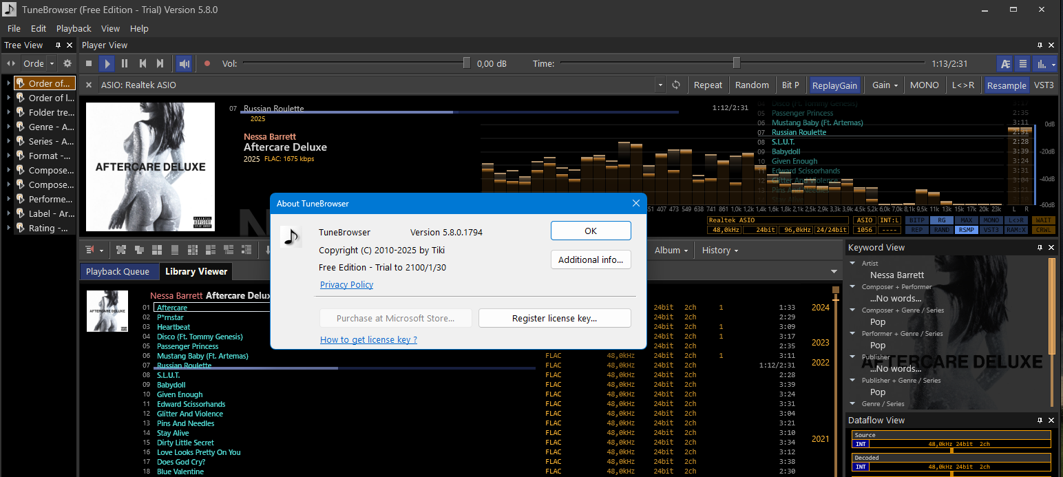Disable the Resample option

[1006, 85]
